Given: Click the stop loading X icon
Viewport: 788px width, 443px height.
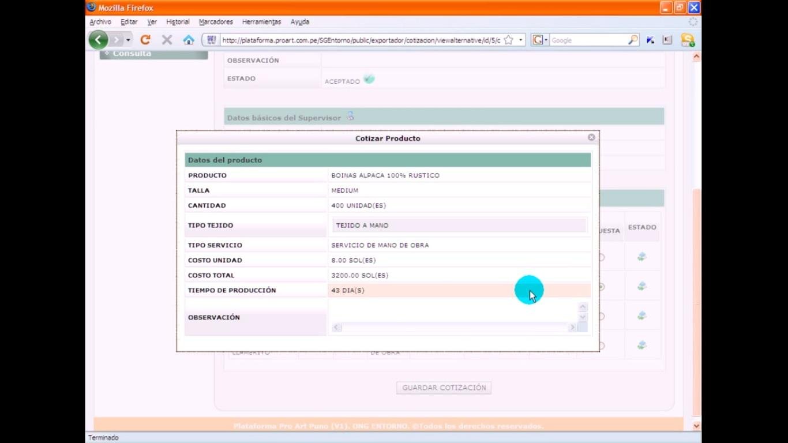Looking at the screenshot, I should (x=167, y=39).
